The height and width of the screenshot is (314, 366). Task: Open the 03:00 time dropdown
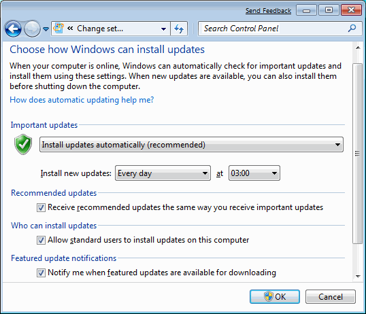pos(254,173)
